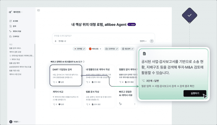Viewport: 217px width, 125px height.
Task: Open recent chat 법률 자문 요청
Action: (x=14, y=70)
